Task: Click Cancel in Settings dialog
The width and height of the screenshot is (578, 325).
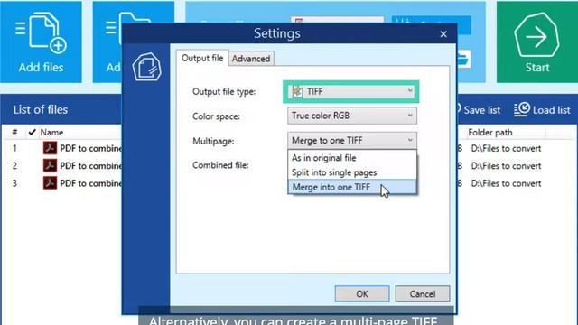Action: pyautogui.click(x=423, y=293)
